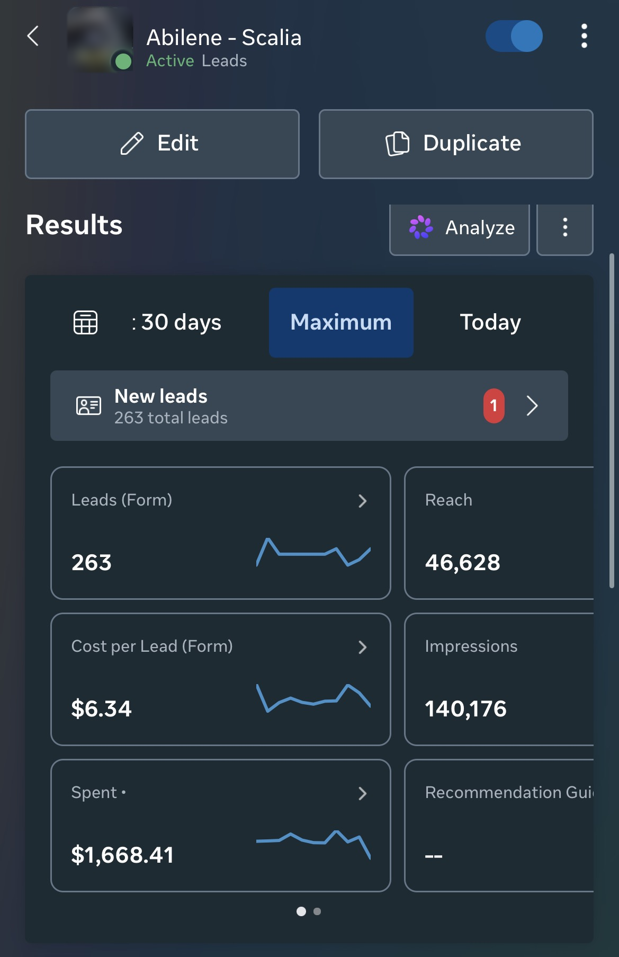The height and width of the screenshot is (957, 619).
Task: Open the campaign thumbnail image
Action: [100, 39]
